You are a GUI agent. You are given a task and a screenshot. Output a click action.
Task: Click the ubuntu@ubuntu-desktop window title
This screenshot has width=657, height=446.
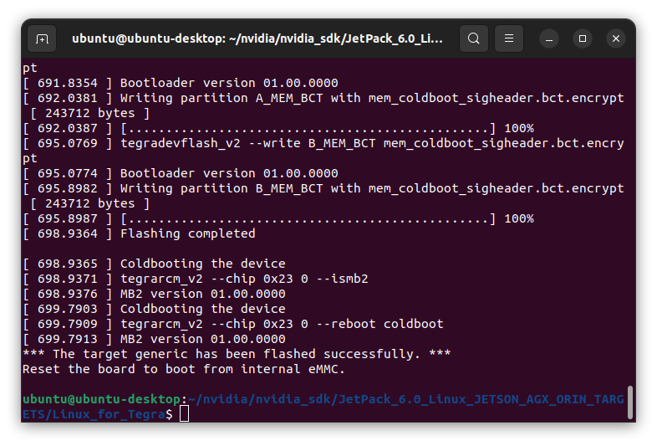[257, 38]
